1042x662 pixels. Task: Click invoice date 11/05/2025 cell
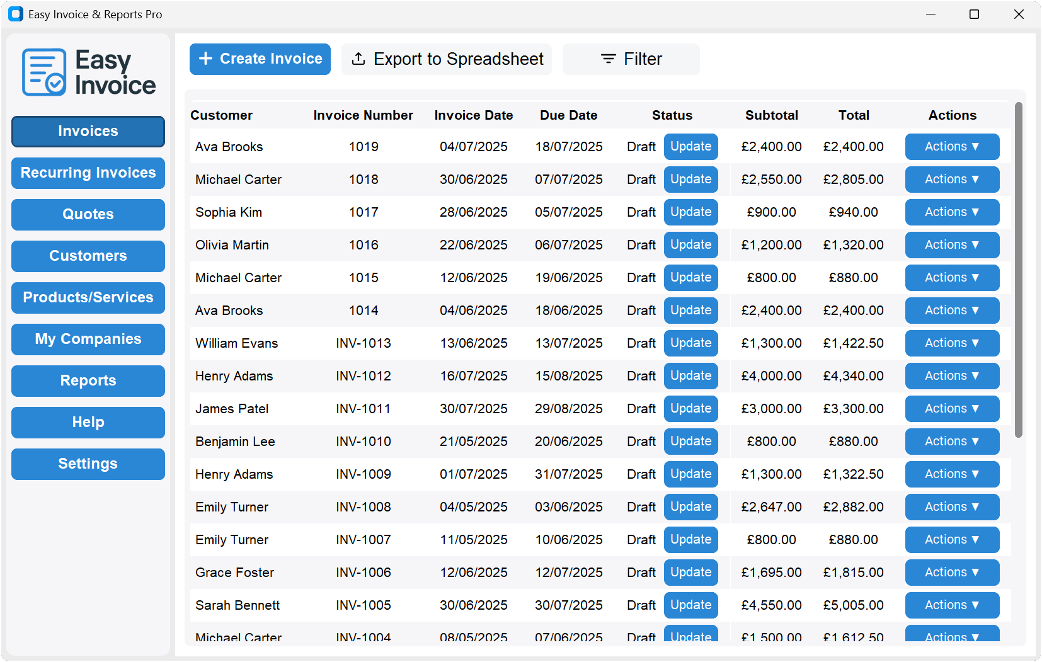pos(474,540)
